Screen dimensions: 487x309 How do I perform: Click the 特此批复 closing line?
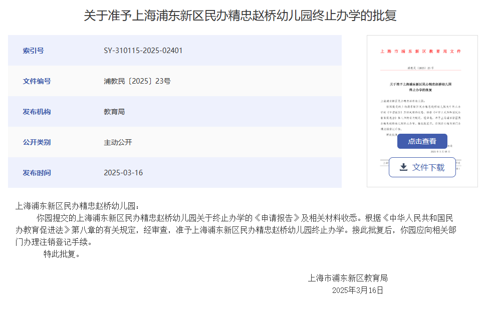tap(62, 254)
